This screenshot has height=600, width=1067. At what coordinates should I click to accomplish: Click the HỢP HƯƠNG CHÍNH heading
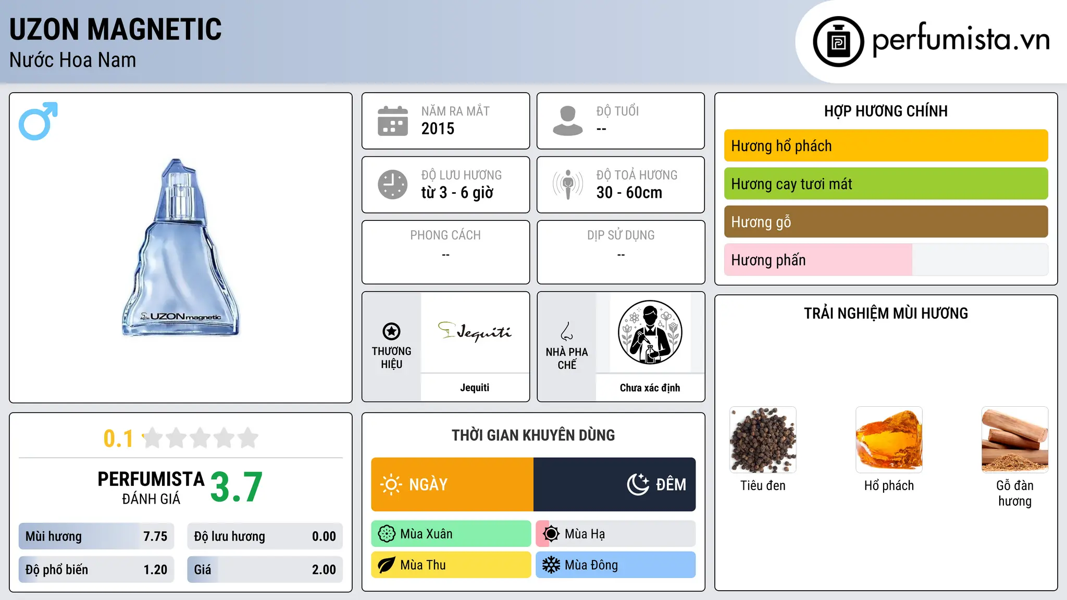(x=886, y=111)
